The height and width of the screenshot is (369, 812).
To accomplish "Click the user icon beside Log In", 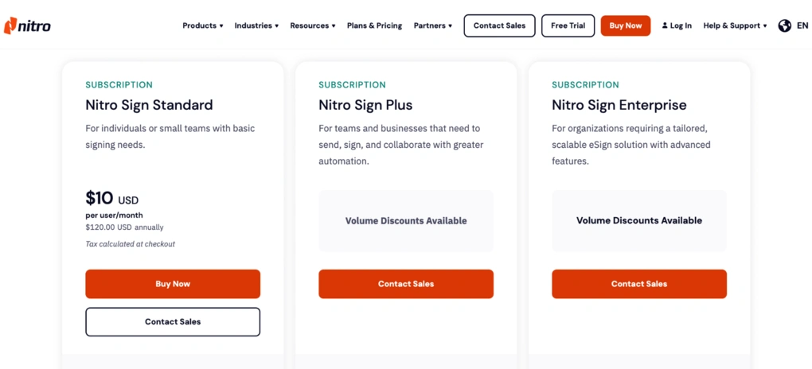I will [x=665, y=25].
